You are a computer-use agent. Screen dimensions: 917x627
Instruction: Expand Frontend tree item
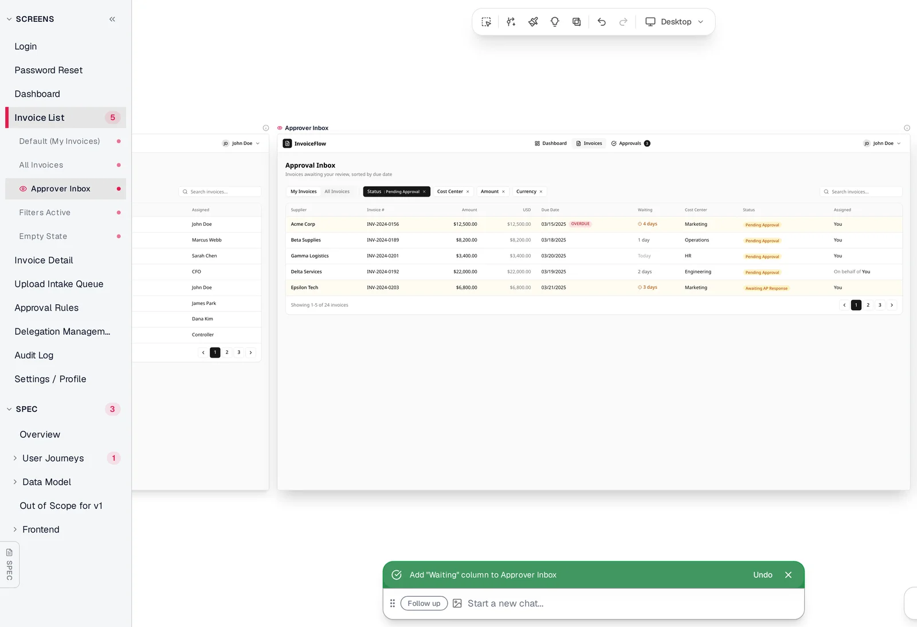click(x=15, y=530)
